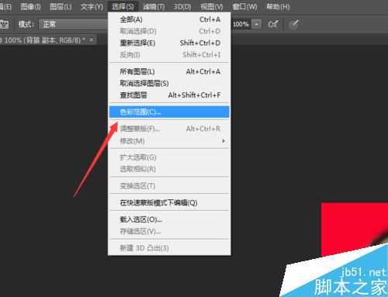Click the grayed 新建 3D 凸出(3) entry
This screenshot has height=297, width=388.
169,248
